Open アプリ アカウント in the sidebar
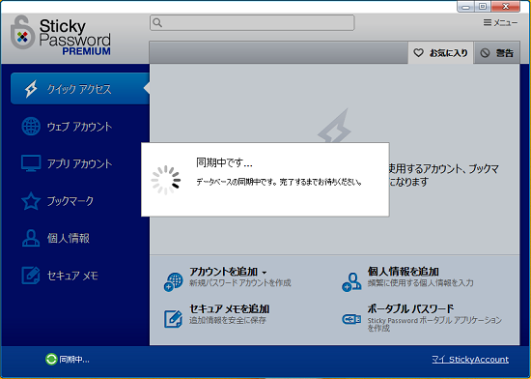The image size is (531, 379). pos(79,163)
